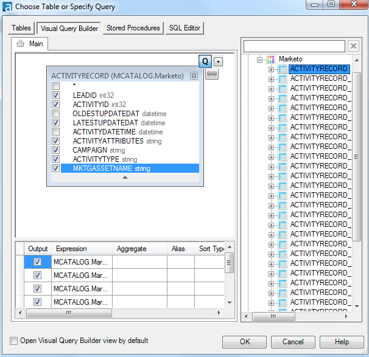Click the home icon on Main tab
The height and width of the screenshot is (357, 369).
(20, 44)
